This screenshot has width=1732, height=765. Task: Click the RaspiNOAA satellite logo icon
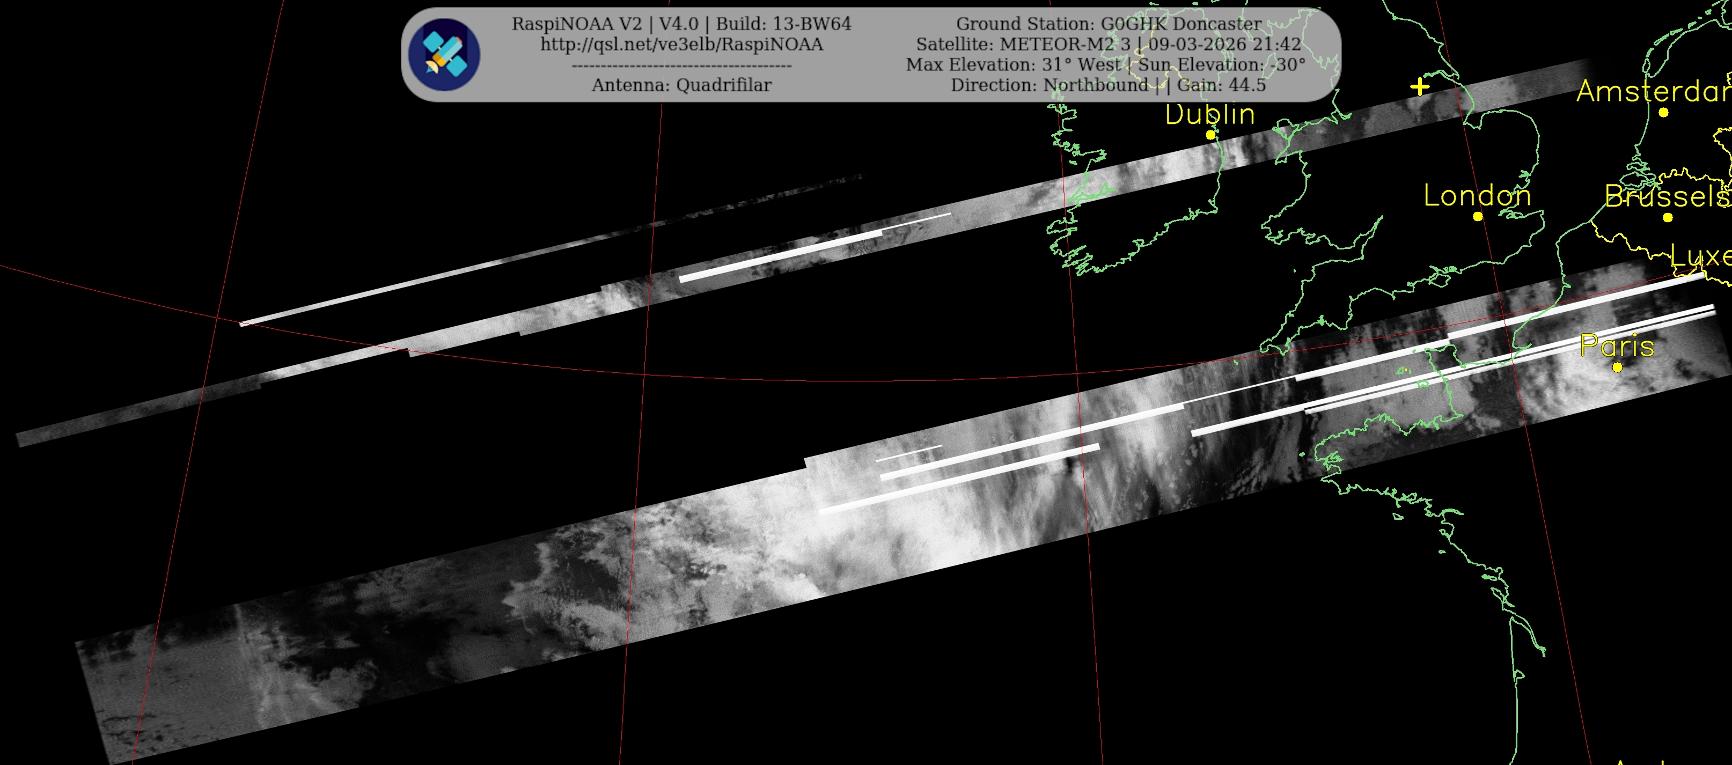pos(444,54)
